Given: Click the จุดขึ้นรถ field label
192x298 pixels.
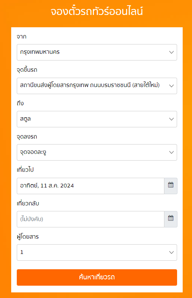Looking at the screenshot, I should point(27,70).
